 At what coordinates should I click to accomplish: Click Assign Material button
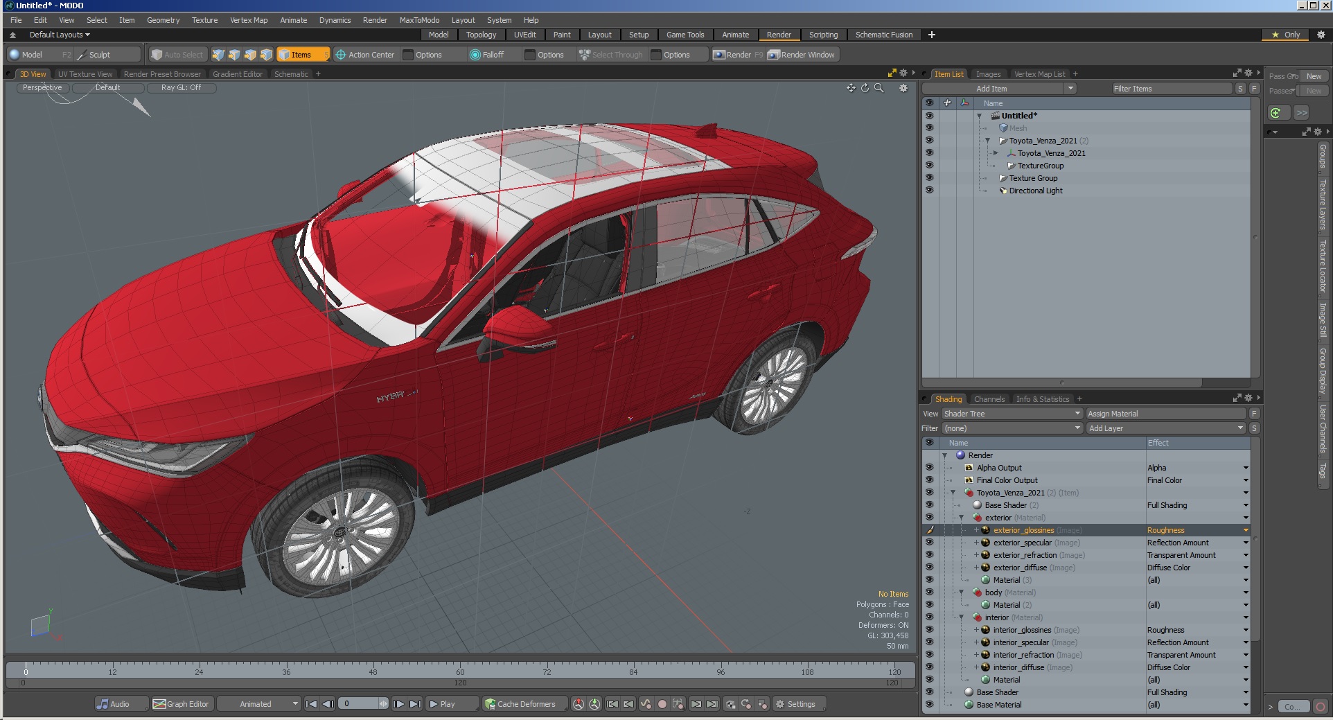point(1166,414)
